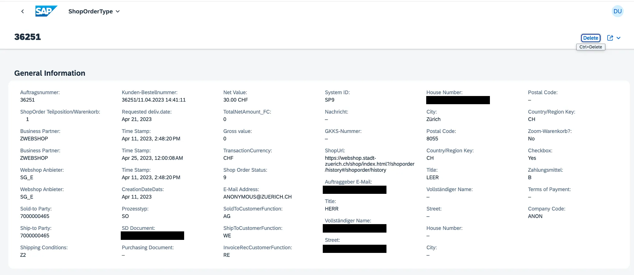Select the General Information section heading
The image size is (634, 275).
click(x=50, y=73)
